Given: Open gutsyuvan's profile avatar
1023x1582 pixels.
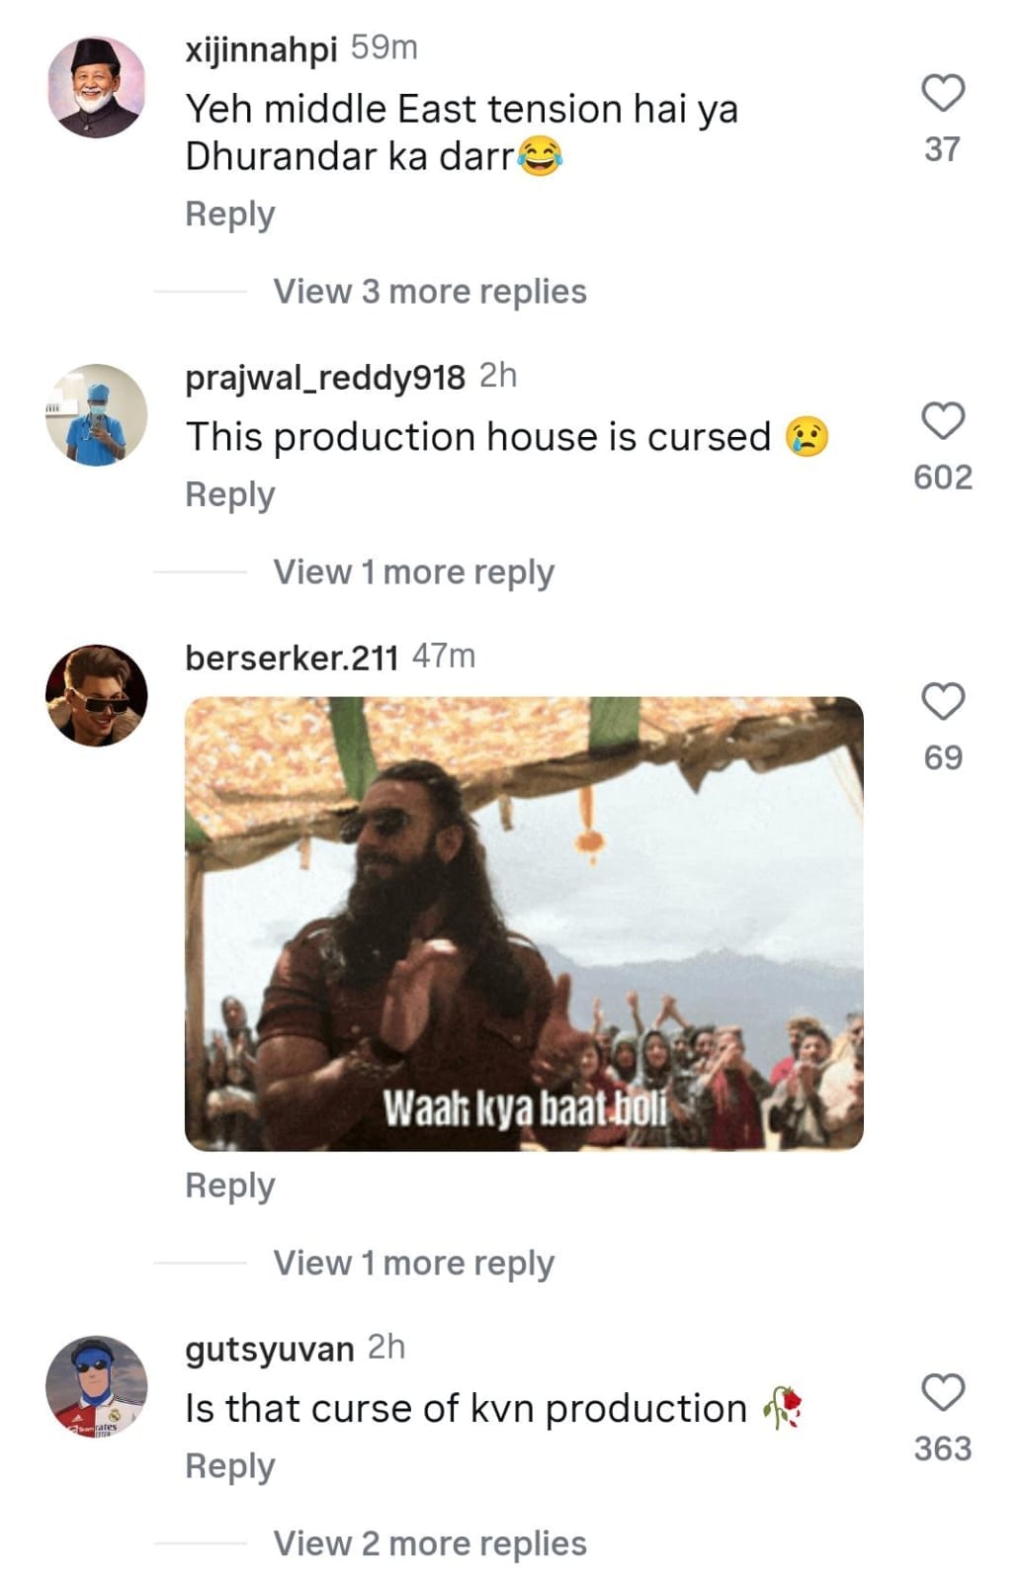Looking at the screenshot, I should pyautogui.click(x=97, y=1386).
